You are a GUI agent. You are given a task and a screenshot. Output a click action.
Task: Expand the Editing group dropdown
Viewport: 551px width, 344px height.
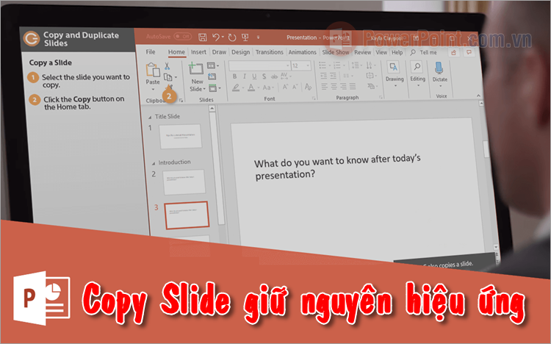tap(418, 85)
